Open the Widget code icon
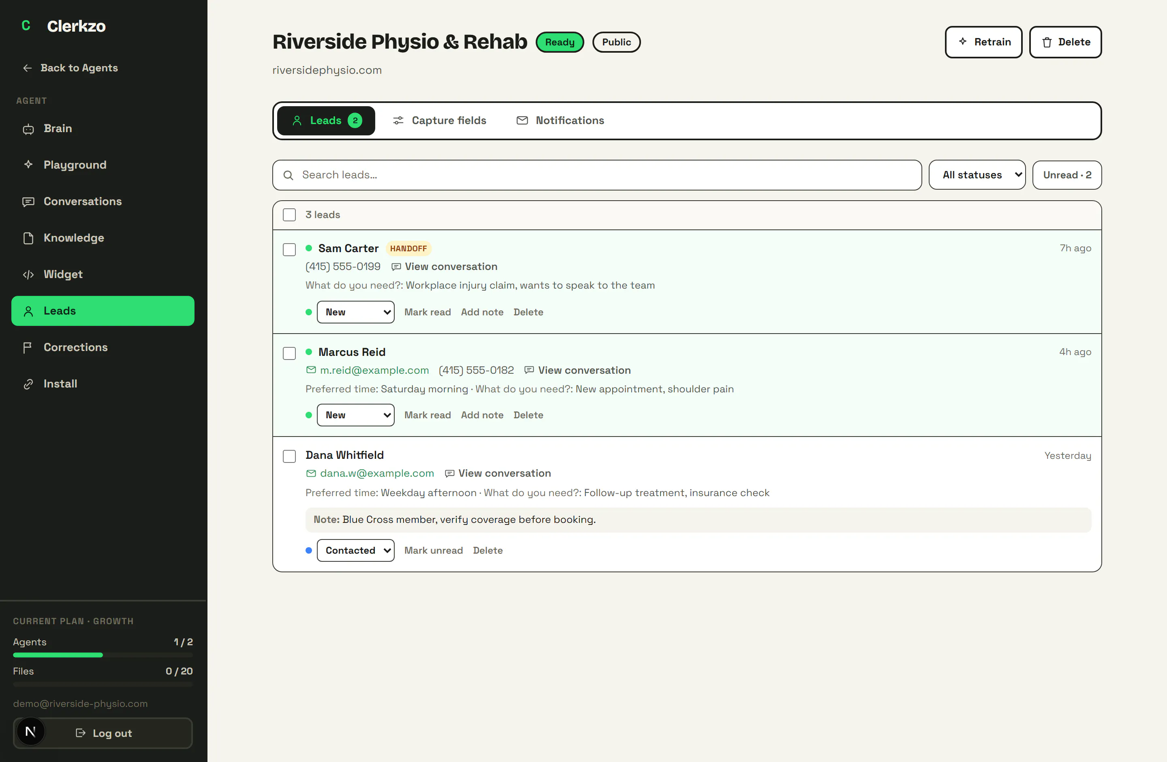This screenshot has width=1167, height=762. [x=28, y=274]
